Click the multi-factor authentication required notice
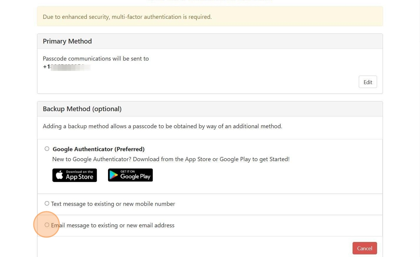The width and height of the screenshot is (420, 257). (127, 17)
